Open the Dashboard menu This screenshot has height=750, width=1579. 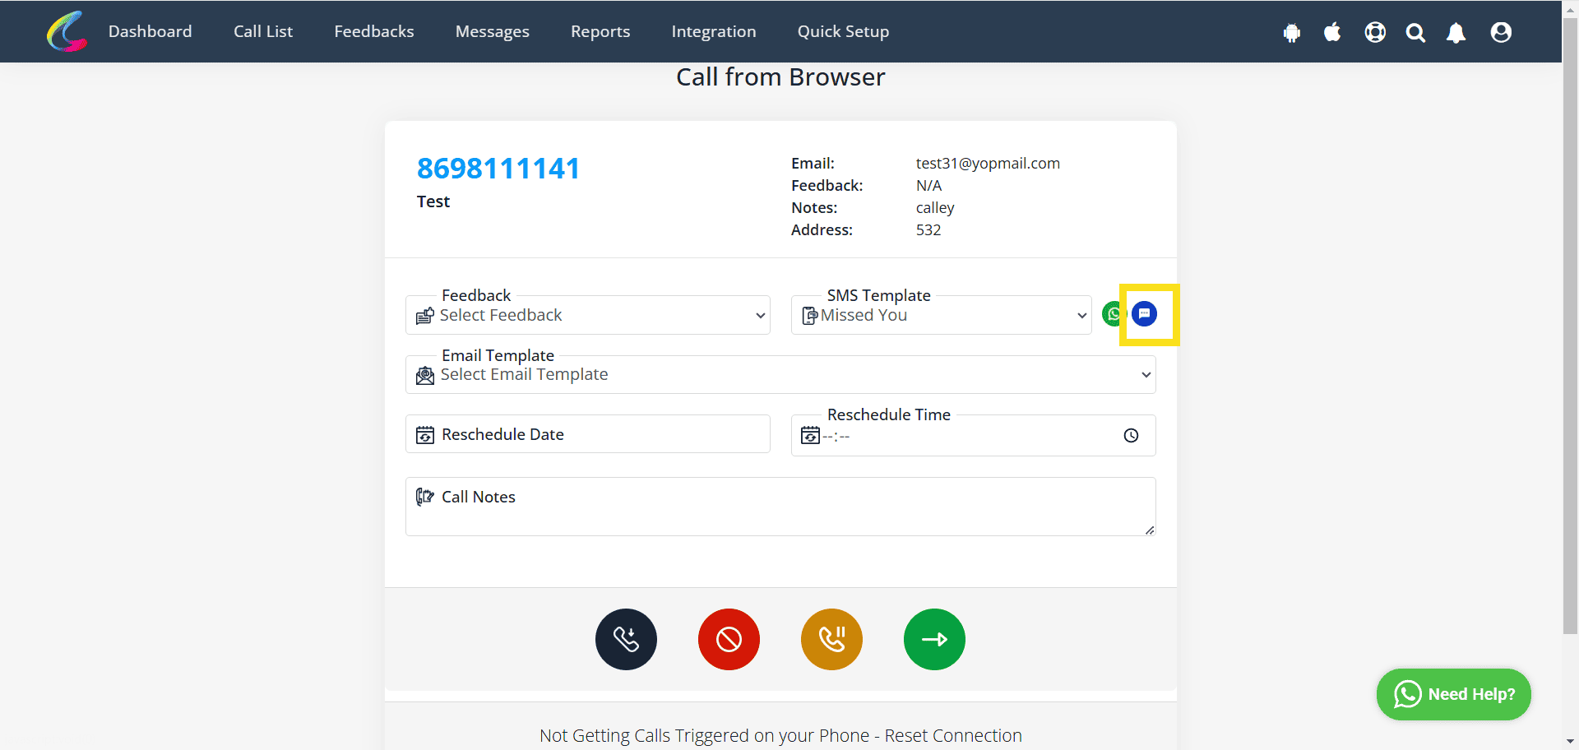coord(150,31)
